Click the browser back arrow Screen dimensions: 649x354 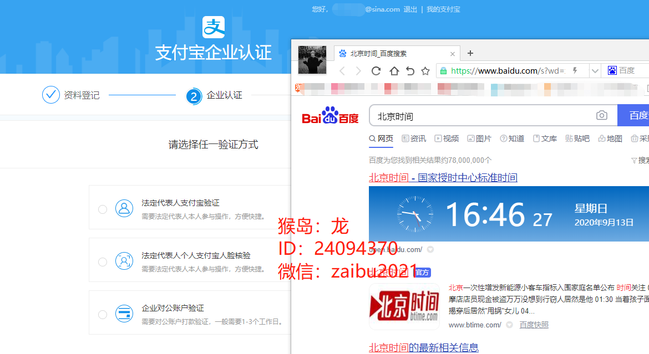tap(342, 71)
